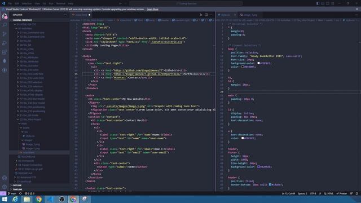The image size is (361, 203).
Task: Open the Explorer view in activity bar
Action: pyautogui.click(x=5, y=16)
